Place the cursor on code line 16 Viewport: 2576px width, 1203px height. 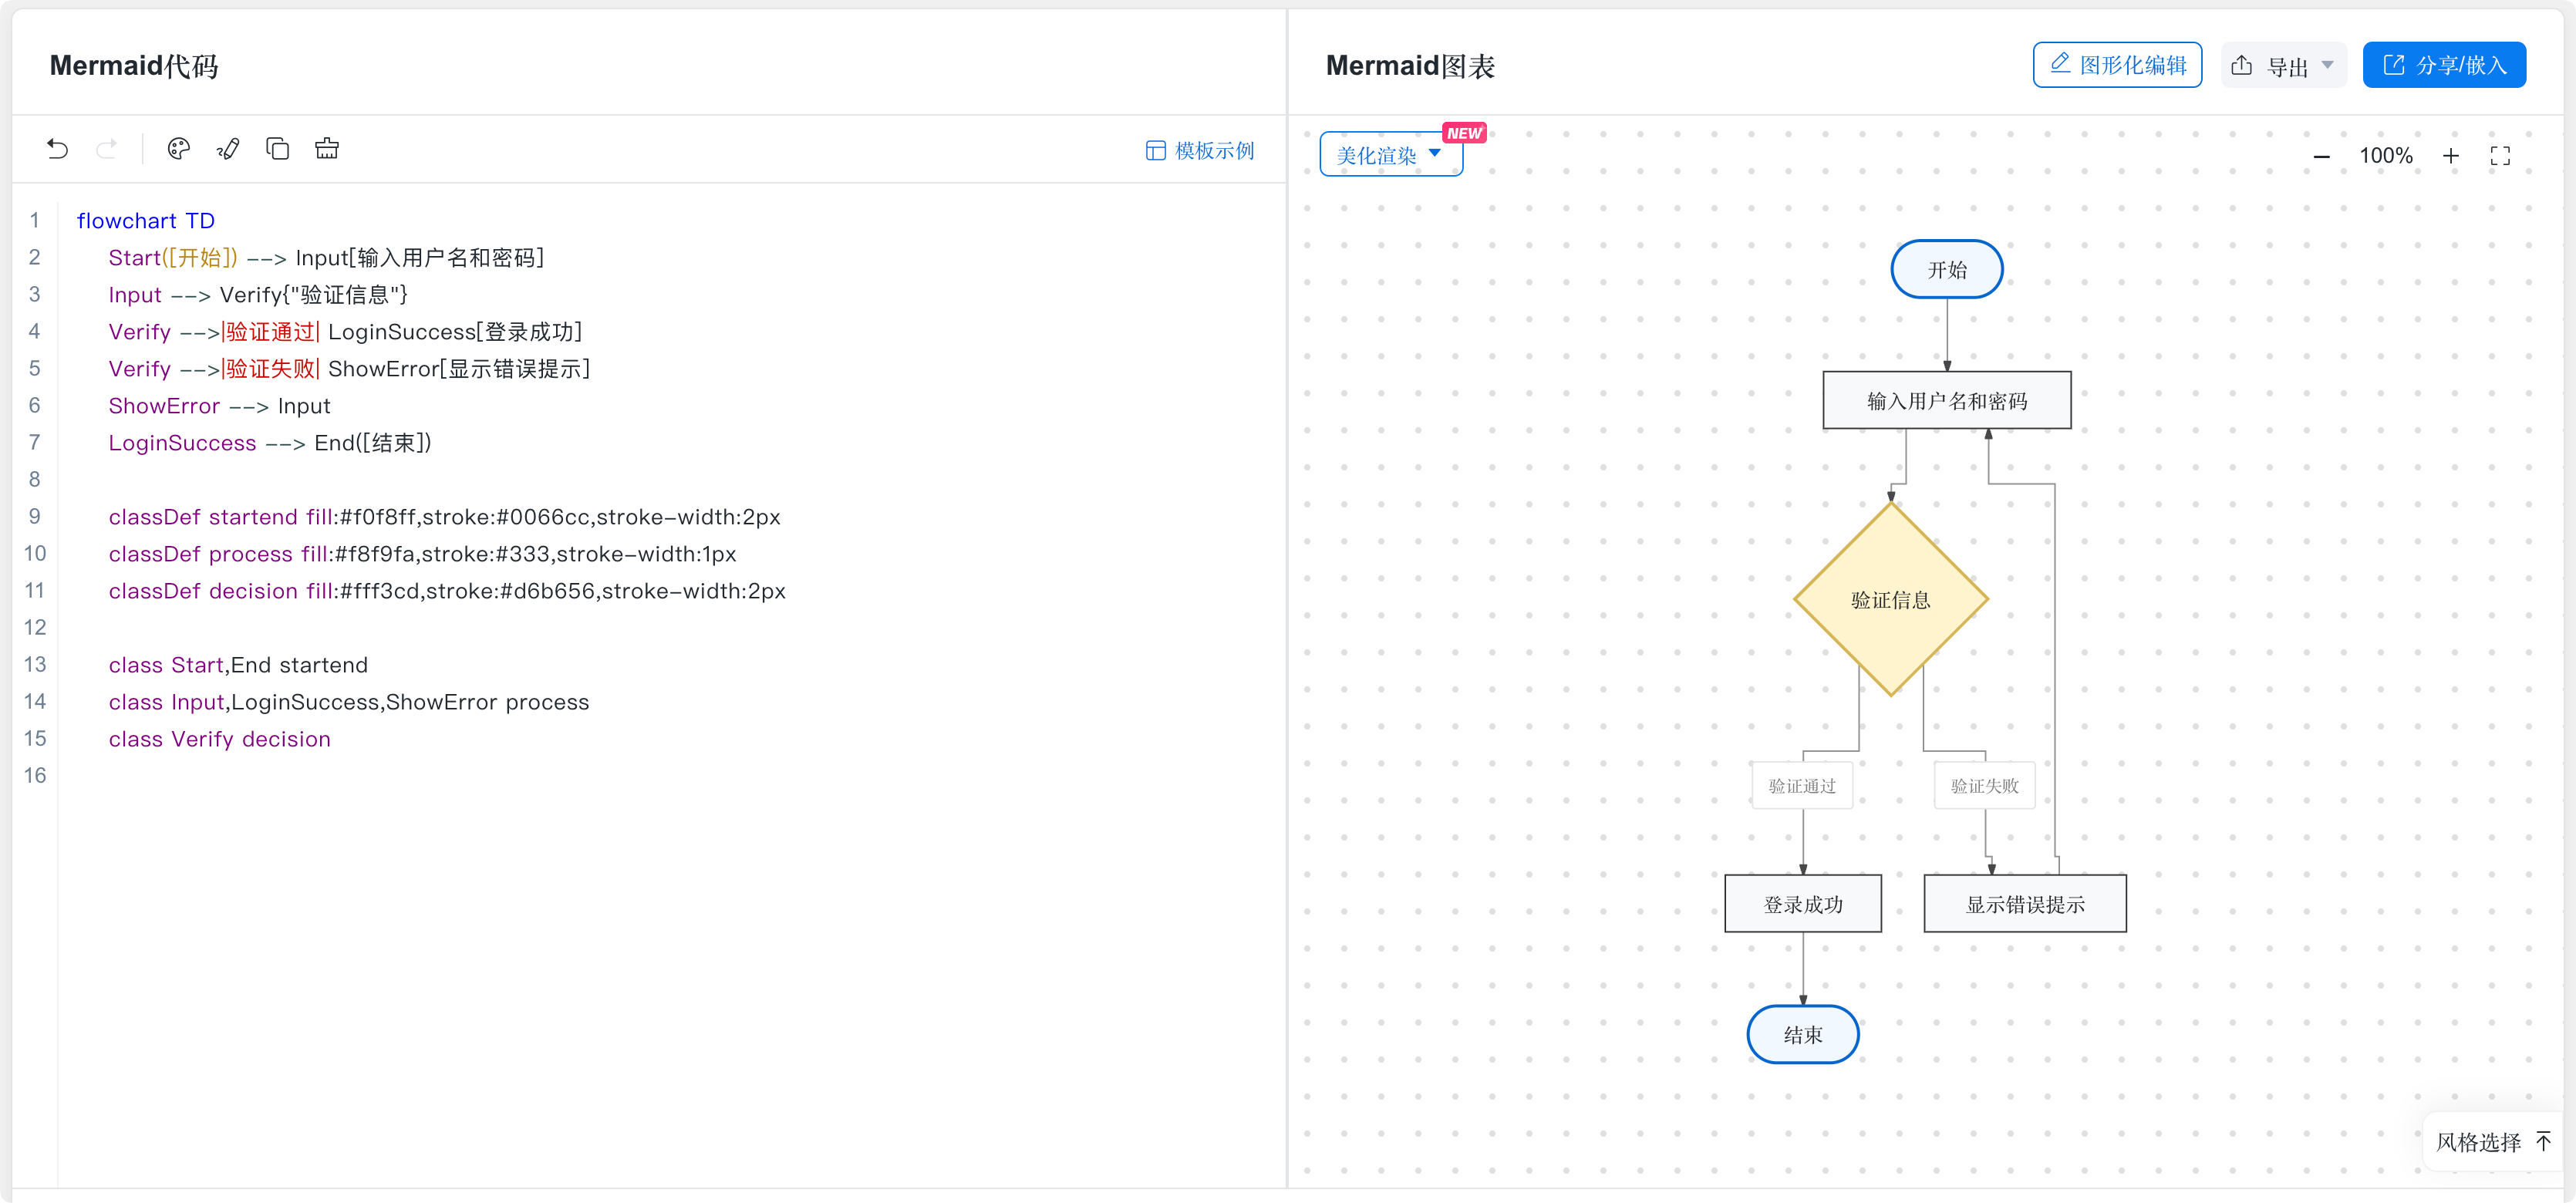pos(670,776)
